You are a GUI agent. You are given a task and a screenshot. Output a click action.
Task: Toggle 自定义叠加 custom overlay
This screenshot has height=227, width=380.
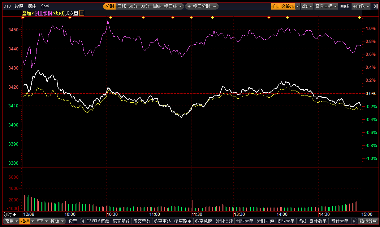point(284,6)
